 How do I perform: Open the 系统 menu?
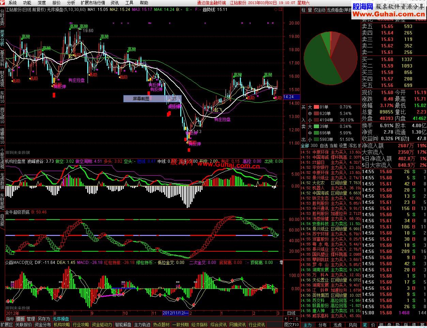pos(12,3)
